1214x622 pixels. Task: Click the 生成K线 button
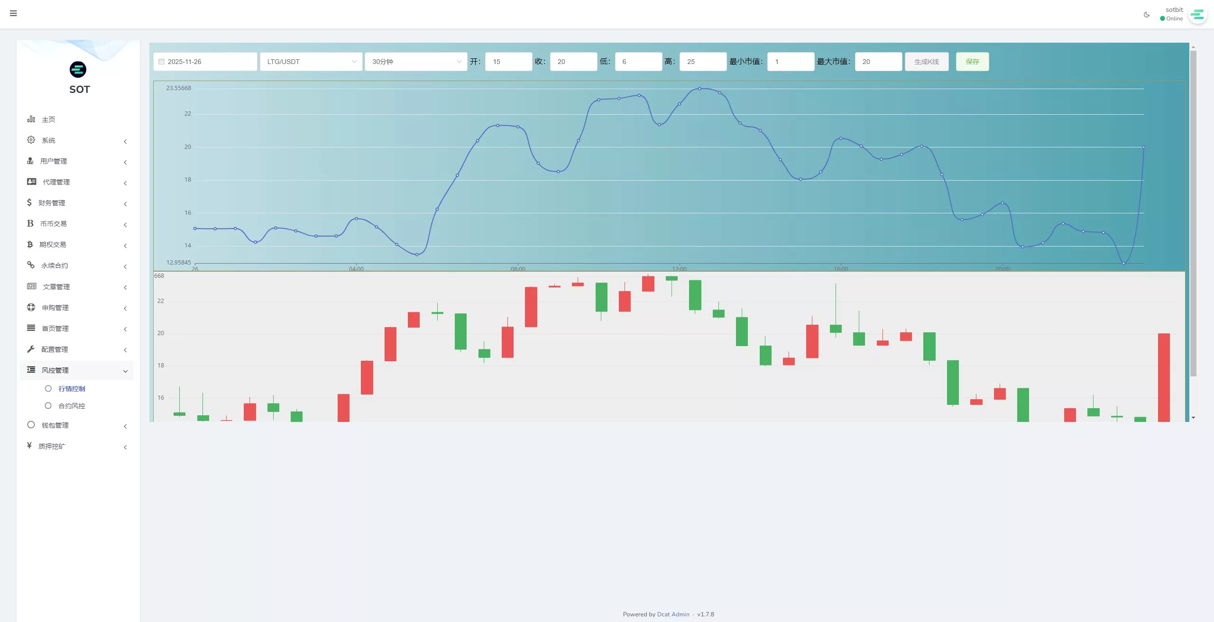pyautogui.click(x=926, y=62)
